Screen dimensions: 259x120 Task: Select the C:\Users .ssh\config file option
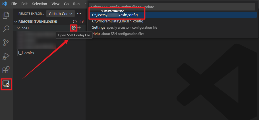click(115, 15)
